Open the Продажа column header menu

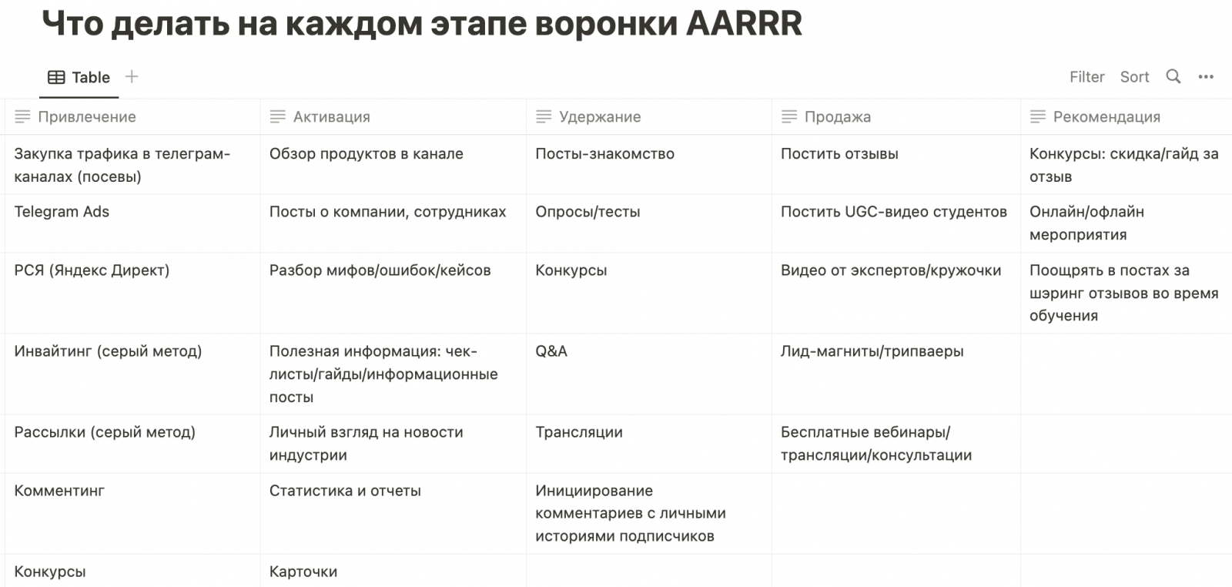896,117
